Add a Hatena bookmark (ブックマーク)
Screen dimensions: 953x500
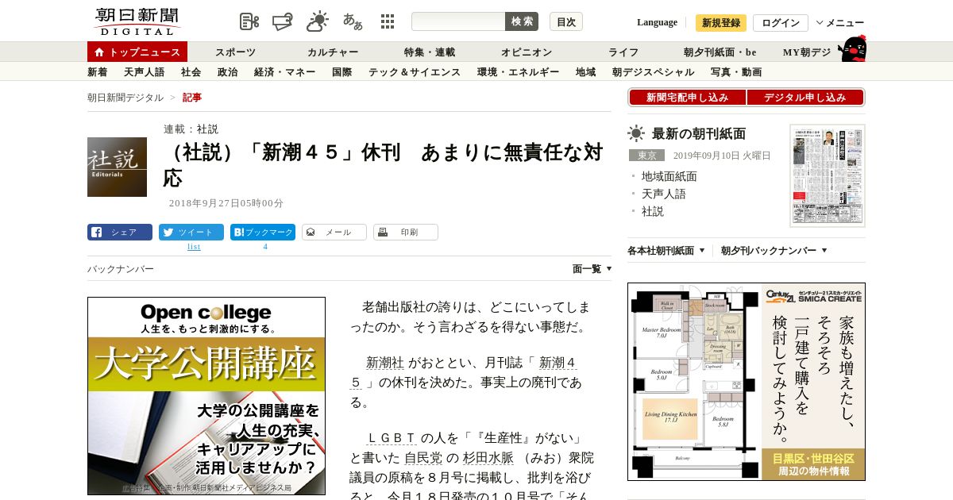(x=263, y=233)
